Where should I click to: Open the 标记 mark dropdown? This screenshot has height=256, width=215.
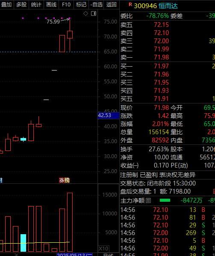click(x=81, y=4)
